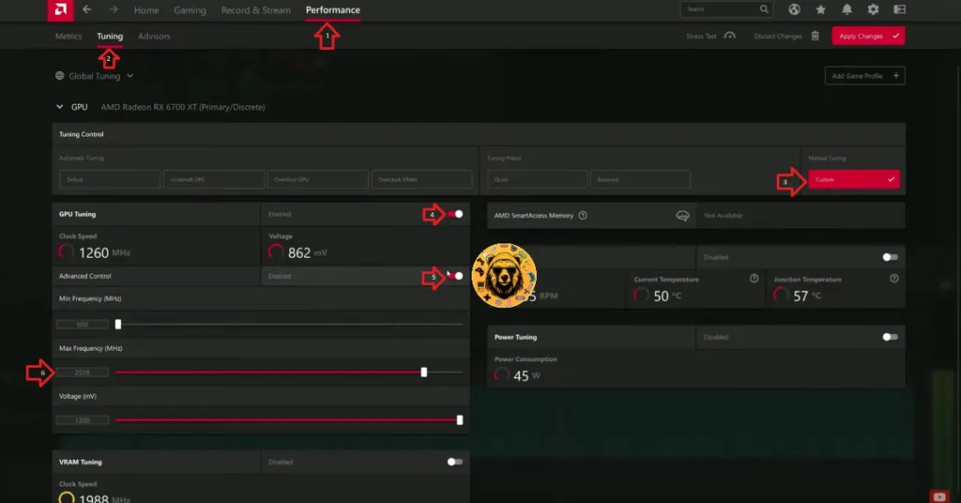
Task: Go back with the left arrow
Action: pos(87,9)
